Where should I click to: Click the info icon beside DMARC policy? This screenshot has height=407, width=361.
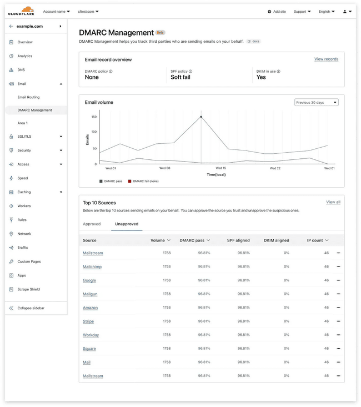(111, 71)
